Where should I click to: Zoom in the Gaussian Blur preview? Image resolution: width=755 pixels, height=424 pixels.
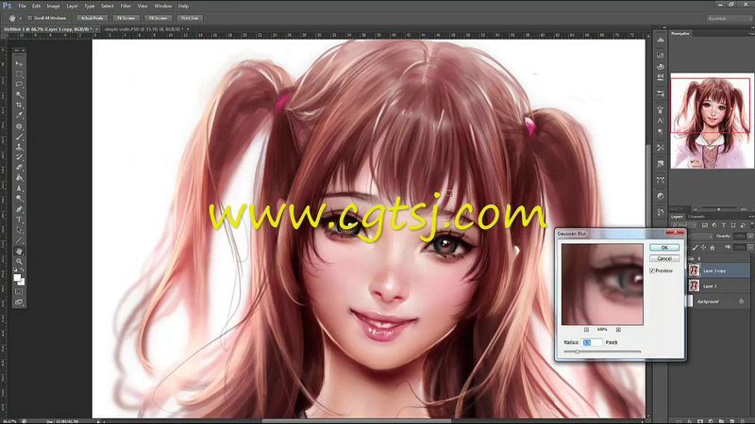(x=618, y=330)
